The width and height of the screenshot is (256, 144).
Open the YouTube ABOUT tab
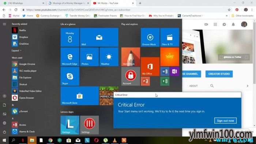[x=193, y=86]
